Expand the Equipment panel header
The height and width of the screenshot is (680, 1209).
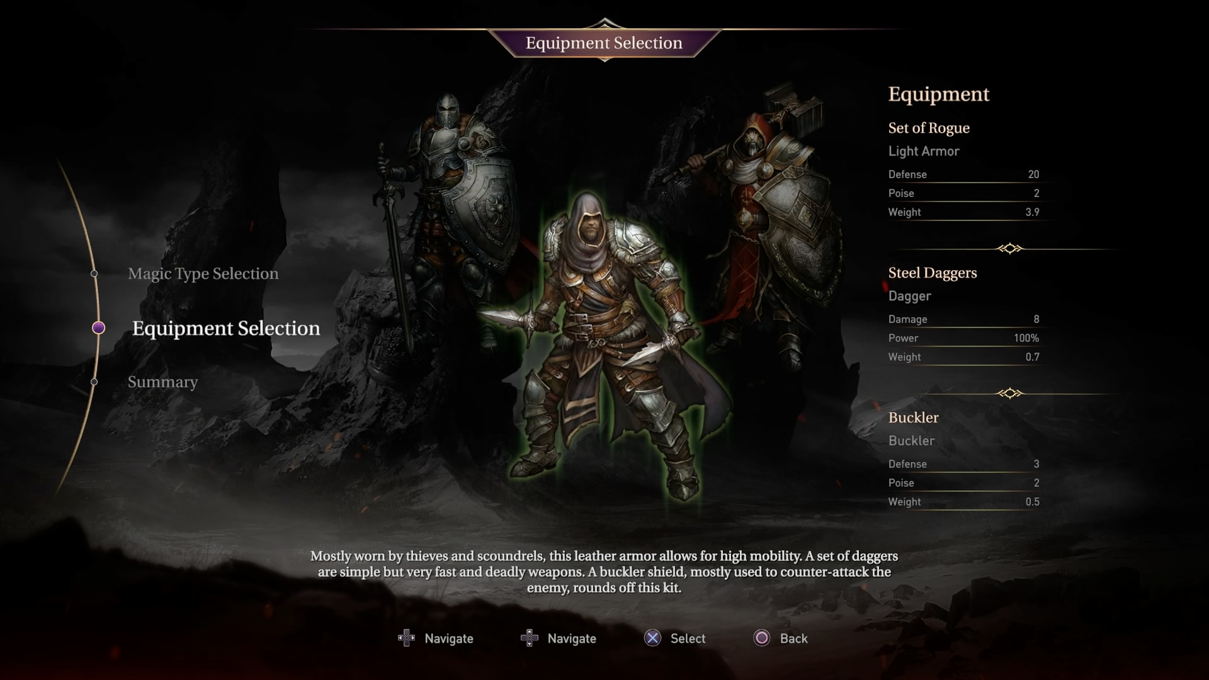[x=939, y=93]
